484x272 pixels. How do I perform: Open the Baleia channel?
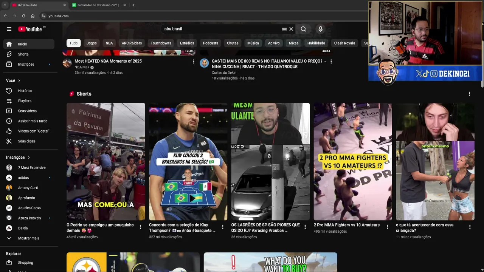tap(29, 228)
